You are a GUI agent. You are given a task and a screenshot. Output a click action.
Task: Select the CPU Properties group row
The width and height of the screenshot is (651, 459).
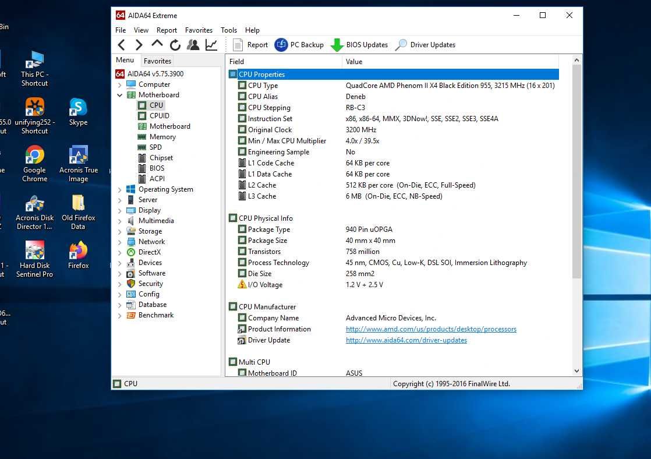point(393,75)
